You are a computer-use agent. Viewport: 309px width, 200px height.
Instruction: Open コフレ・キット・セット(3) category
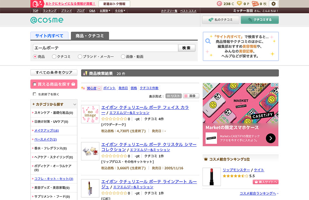54,179
